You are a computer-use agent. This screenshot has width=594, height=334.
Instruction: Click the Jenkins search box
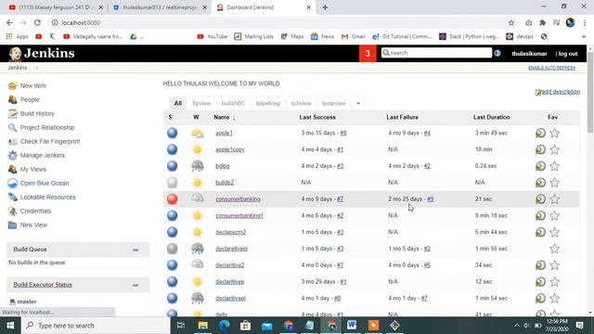tap(436, 53)
